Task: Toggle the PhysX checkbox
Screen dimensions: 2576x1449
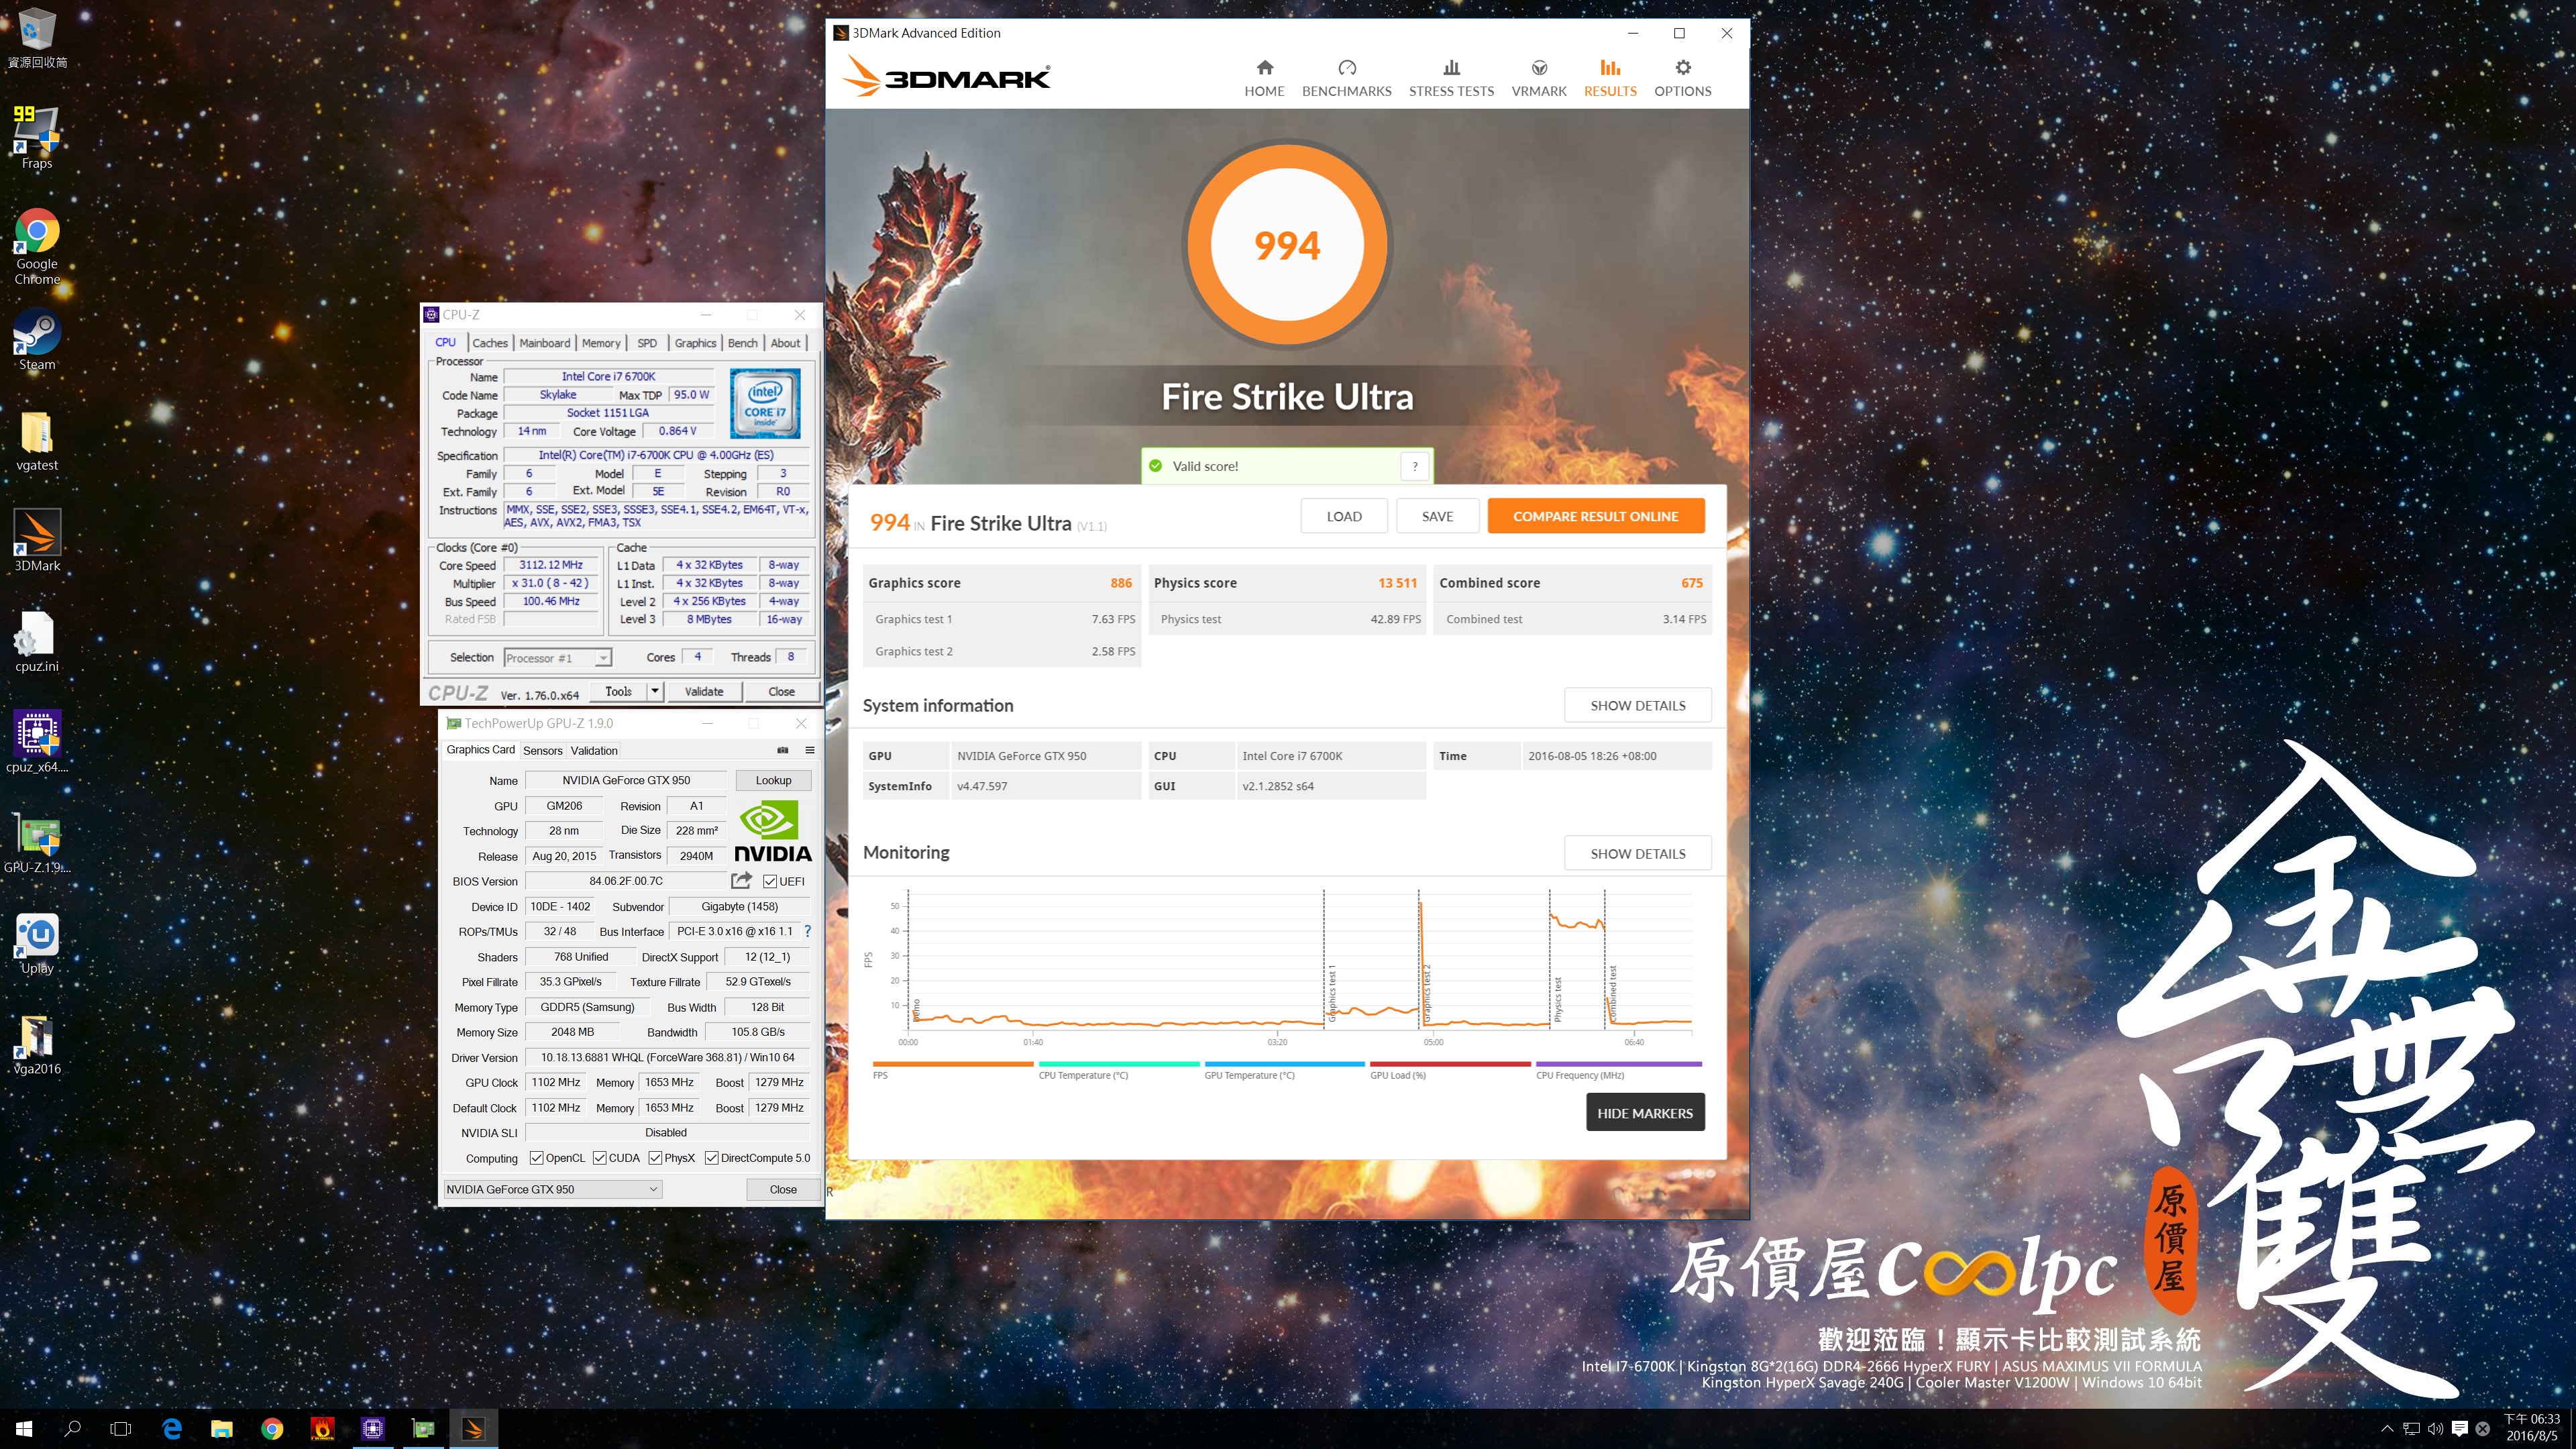Action: pyautogui.click(x=655, y=1158)
